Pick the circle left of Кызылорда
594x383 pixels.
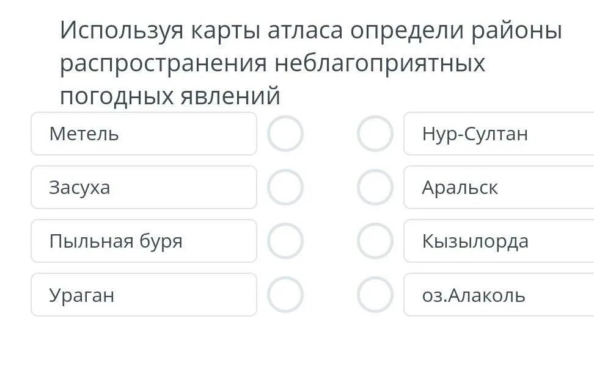click(x=375, y=241)
